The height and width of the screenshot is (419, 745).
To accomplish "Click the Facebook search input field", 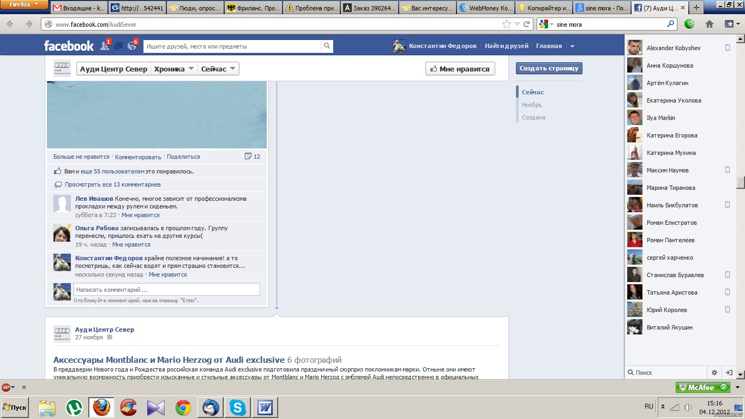I will pos(232,46).
